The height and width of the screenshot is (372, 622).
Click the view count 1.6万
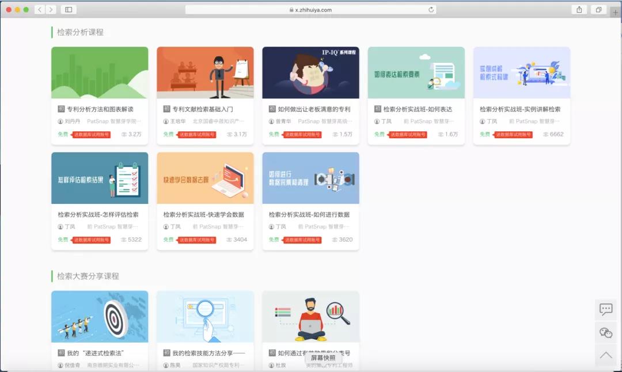click(451, 134)
